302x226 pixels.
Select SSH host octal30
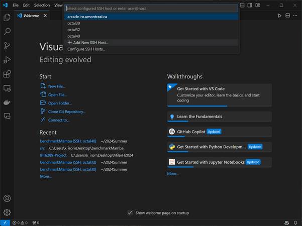pyautogui.click(x=151, y=23)
